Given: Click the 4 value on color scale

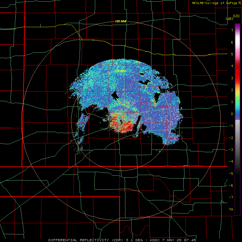Looking at the screenshot, I should (232, 66).
